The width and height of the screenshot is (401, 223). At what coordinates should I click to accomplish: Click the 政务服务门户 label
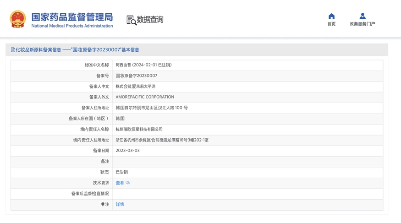pyautogui.click(x=363, y=24)
